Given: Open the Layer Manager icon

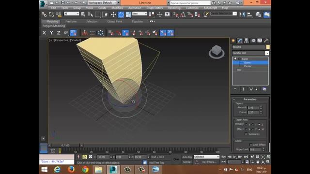Looking at the screenshot, I should pos(258,14).
